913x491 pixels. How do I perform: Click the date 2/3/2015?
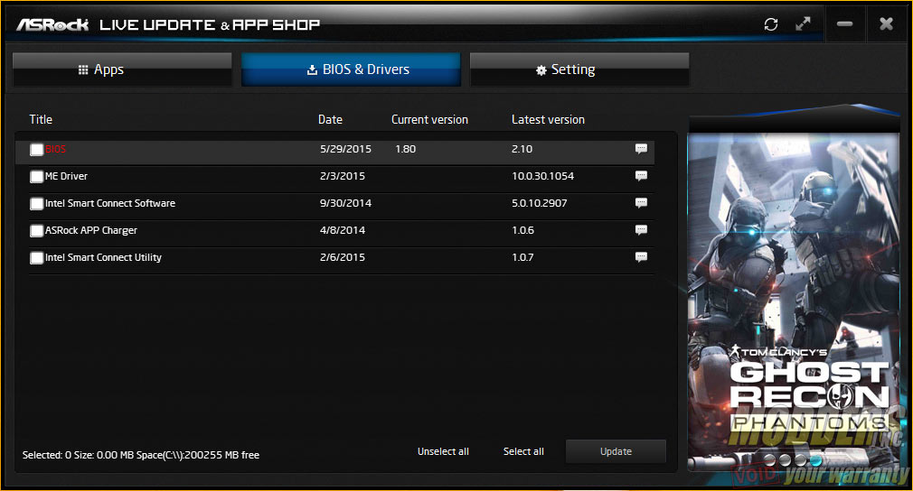tap(343, 176)
